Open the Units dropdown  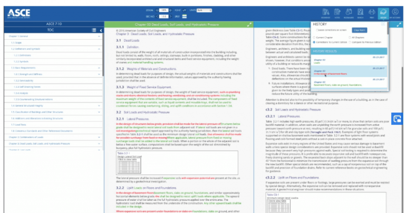(204, 11)
